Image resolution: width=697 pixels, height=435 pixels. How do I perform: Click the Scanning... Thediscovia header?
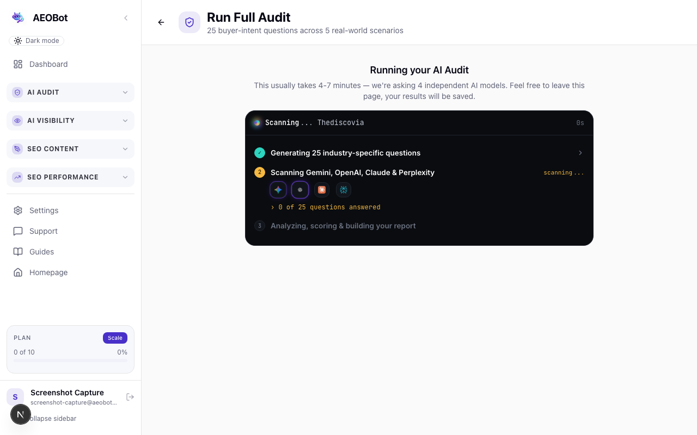click(x=419, y=123)
